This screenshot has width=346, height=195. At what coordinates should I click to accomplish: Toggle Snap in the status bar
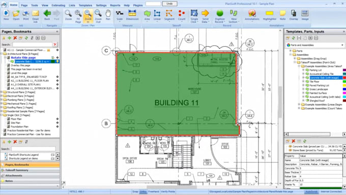pyautogui.click(x=135, y=191)
